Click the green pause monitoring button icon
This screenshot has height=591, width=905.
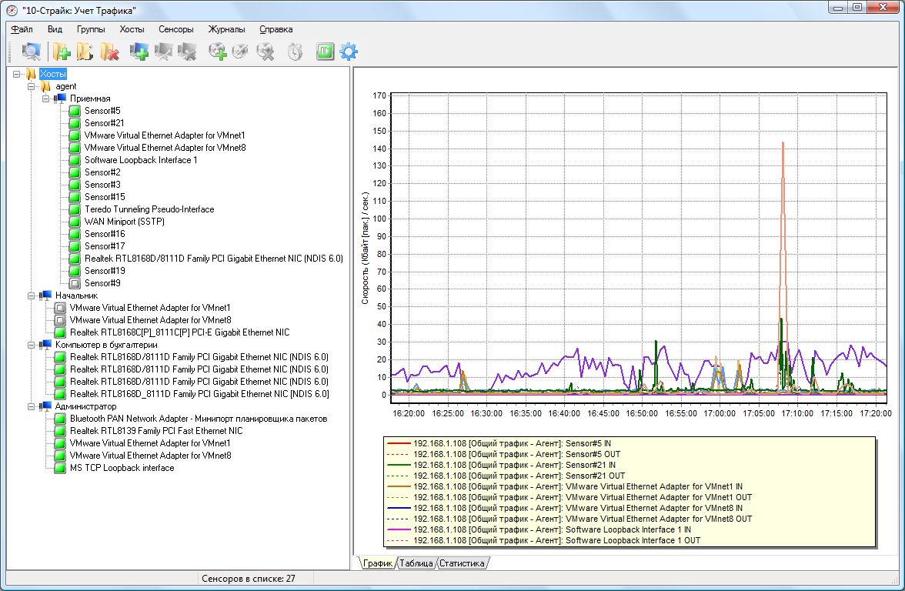coord(325,52)
